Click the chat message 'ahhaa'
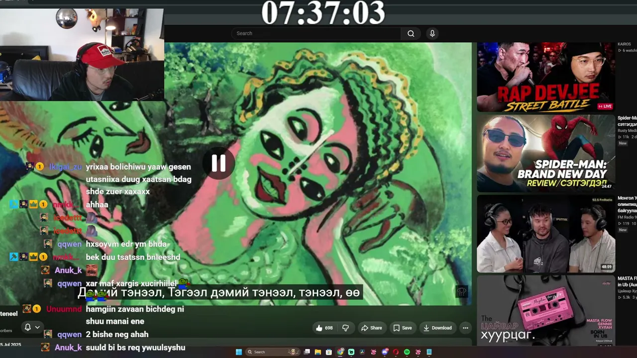The width and height of the screenshot is (637, 358). (x=97, y=204)
